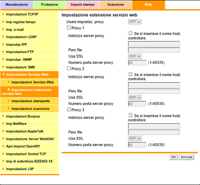The width and height of the screenshot is (200, 185).
Task: Open Impostazioni AppleTalk in sidebar
Action: [29, 131]
